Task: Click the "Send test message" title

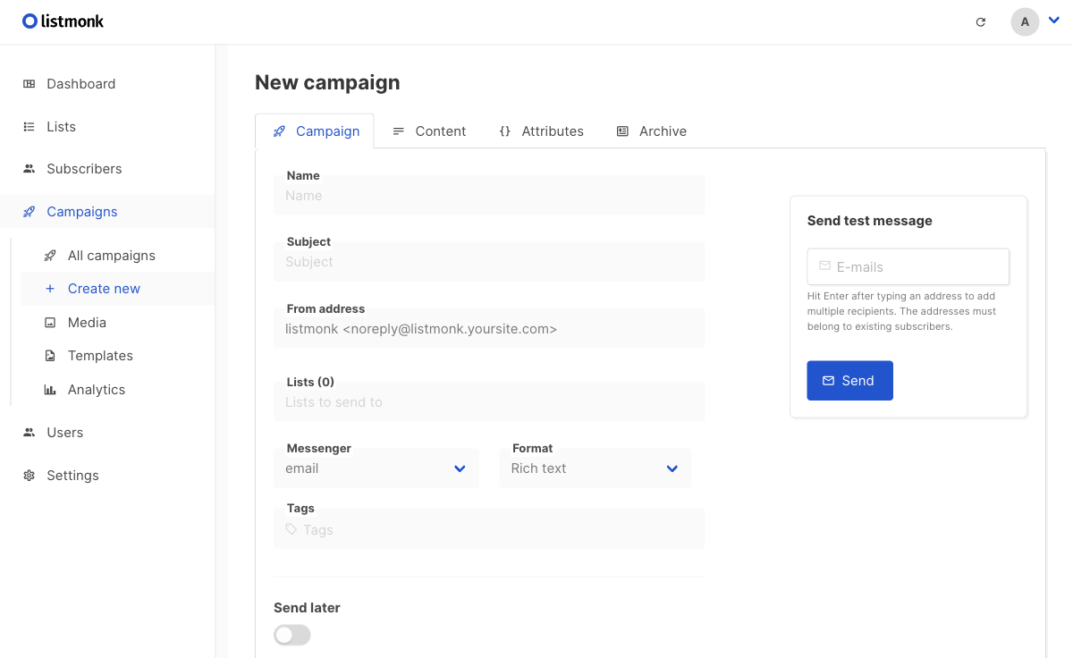Action: [870, 221]
